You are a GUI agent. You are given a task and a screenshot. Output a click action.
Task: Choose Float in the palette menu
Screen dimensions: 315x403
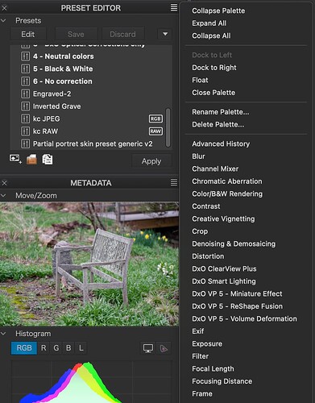pyautogui.click(x=200, y=80)
